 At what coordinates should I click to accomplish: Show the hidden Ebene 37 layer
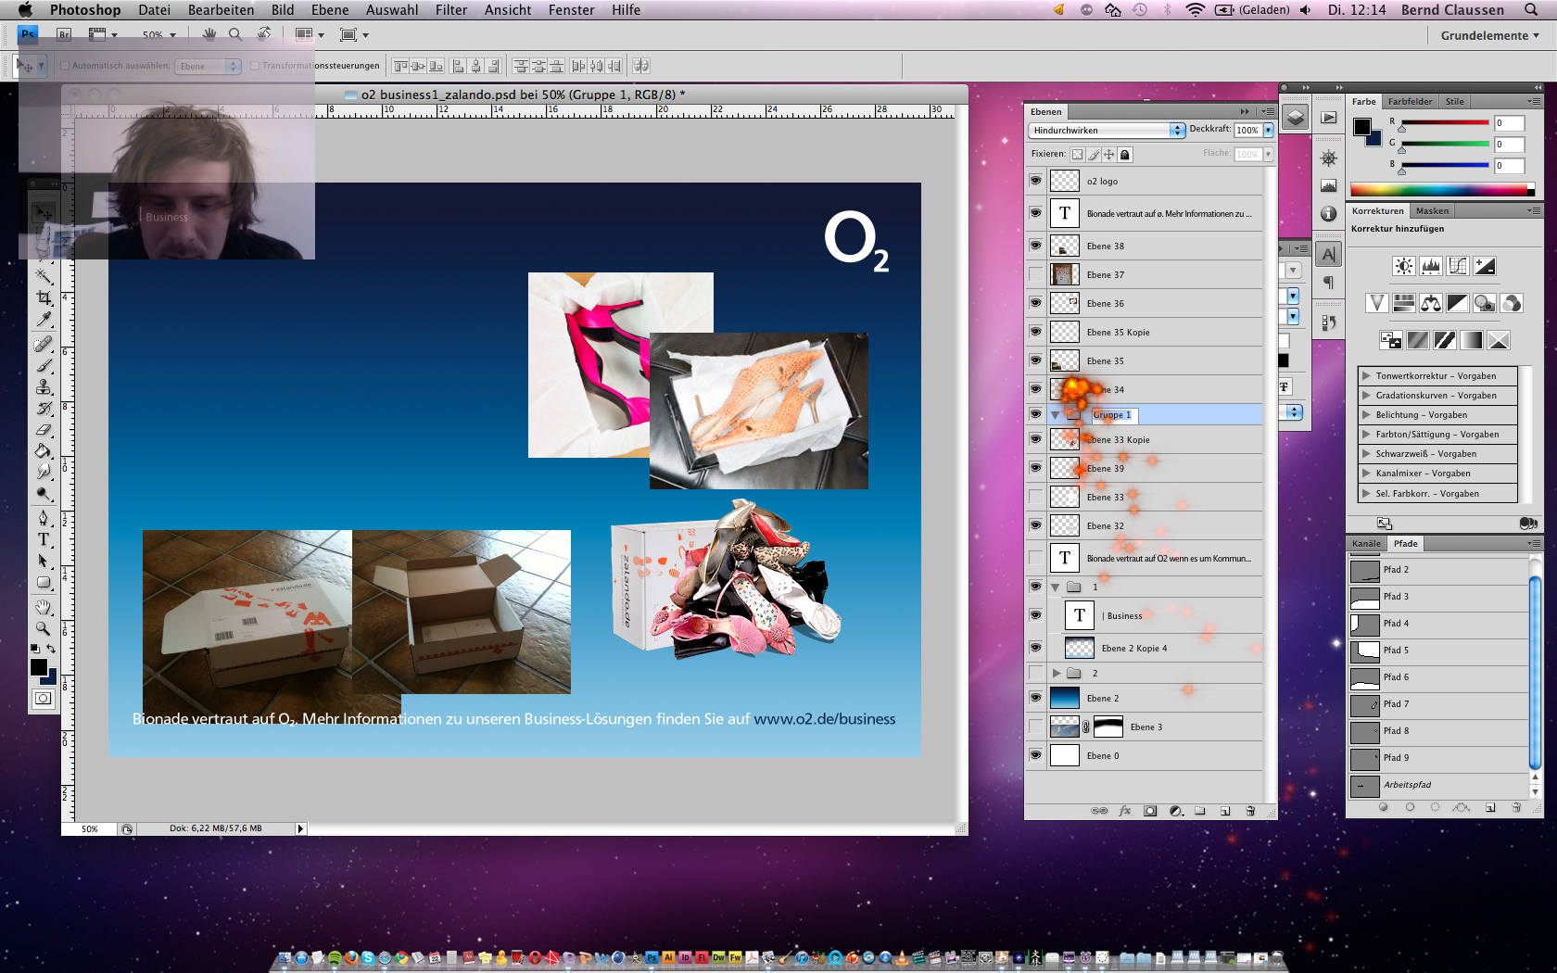(1035, 274)
